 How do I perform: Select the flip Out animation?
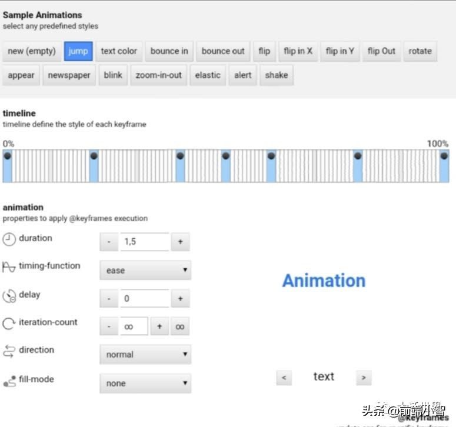coord(381,51)
